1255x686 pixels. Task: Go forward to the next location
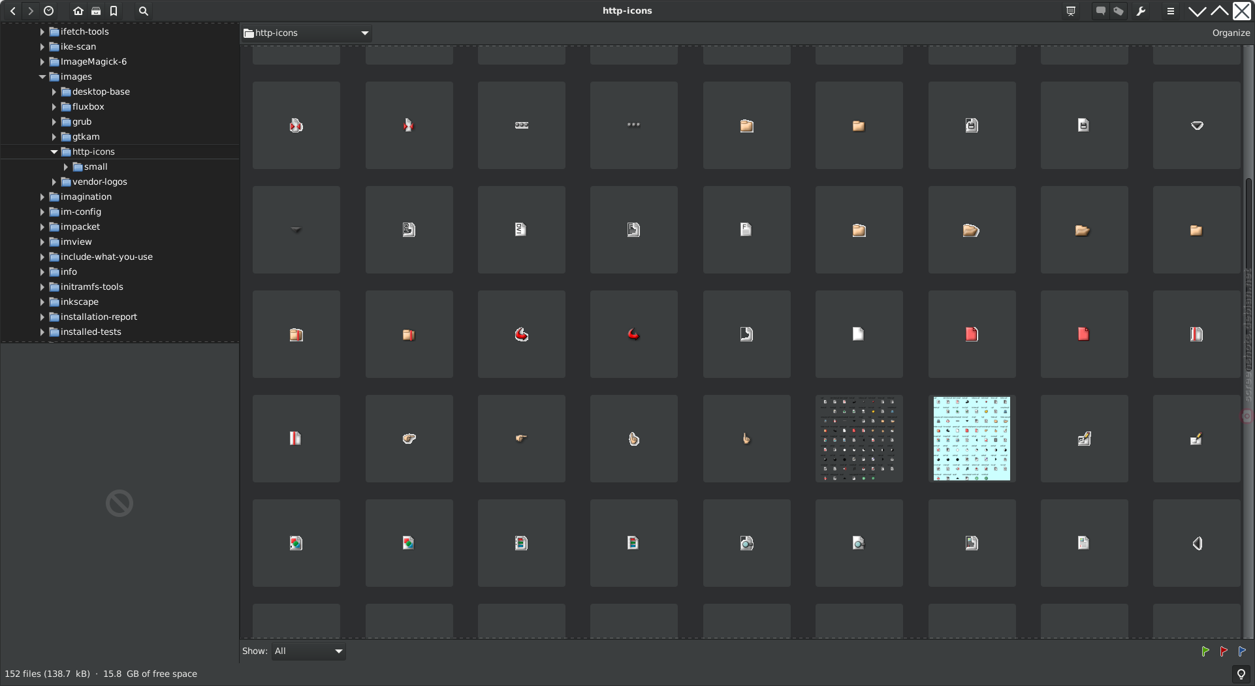31,11
